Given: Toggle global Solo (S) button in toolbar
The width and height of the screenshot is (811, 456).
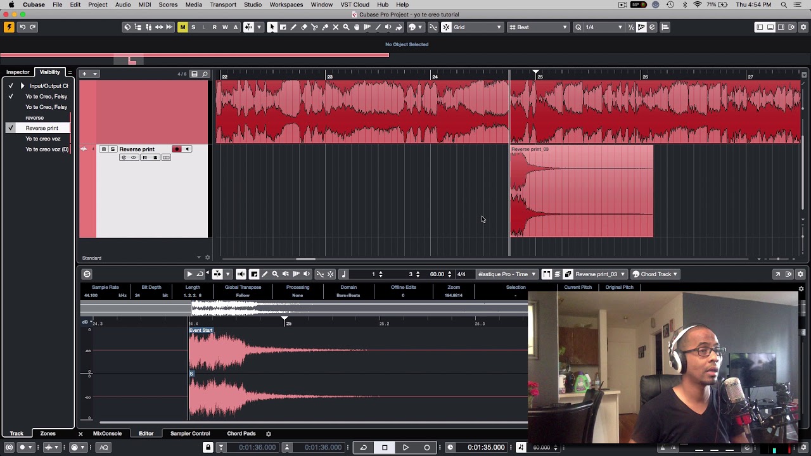Looking at the screenshot, I should (x=193, y=27).
